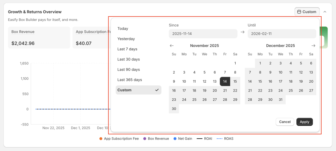Click the Until date input field
336x151 pixels.
282,34
